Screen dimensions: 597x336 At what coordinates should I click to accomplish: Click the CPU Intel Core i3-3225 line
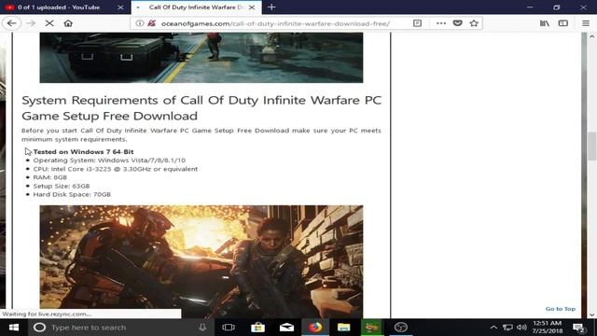pos(116,169)
